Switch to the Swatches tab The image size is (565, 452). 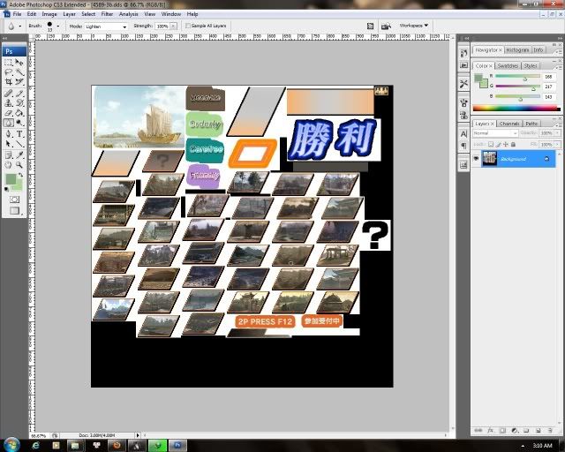tap(508, 65)
